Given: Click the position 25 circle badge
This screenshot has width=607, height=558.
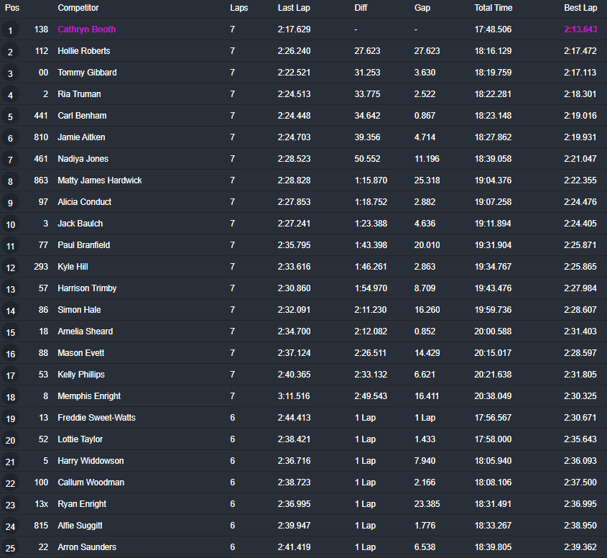Looking at the screenshot, I should pos(10,547).
